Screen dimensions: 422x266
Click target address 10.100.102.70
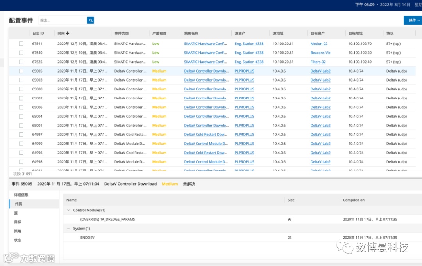point(360,44)
